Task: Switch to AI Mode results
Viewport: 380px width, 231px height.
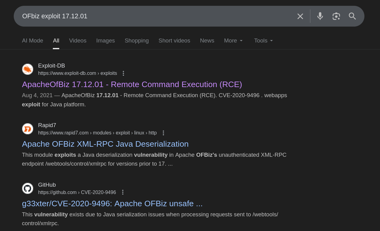Action: (32, 40)
